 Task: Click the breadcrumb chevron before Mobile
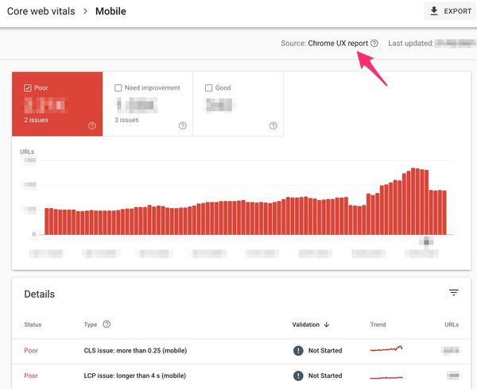coord(86,11)
